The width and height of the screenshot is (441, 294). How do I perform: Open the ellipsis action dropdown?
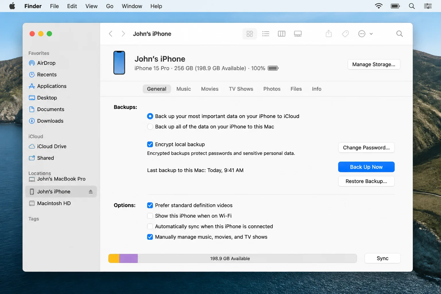click(365, 34)
